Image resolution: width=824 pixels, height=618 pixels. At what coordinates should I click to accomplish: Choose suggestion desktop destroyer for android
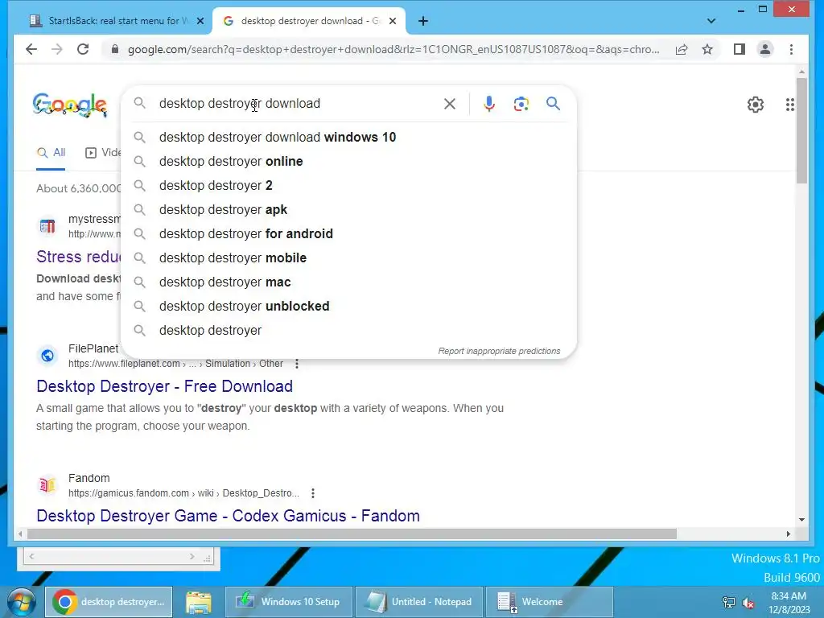(348, 234)
